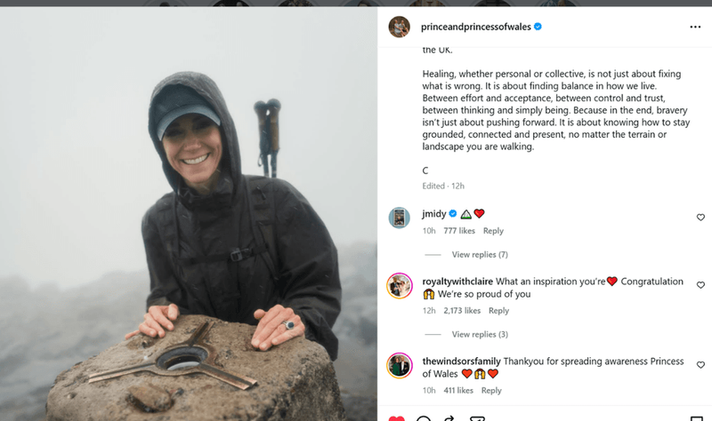Reply to the thewindsorsfamily comment
This screenshot has height=421, width=712.
coord(491,391)
